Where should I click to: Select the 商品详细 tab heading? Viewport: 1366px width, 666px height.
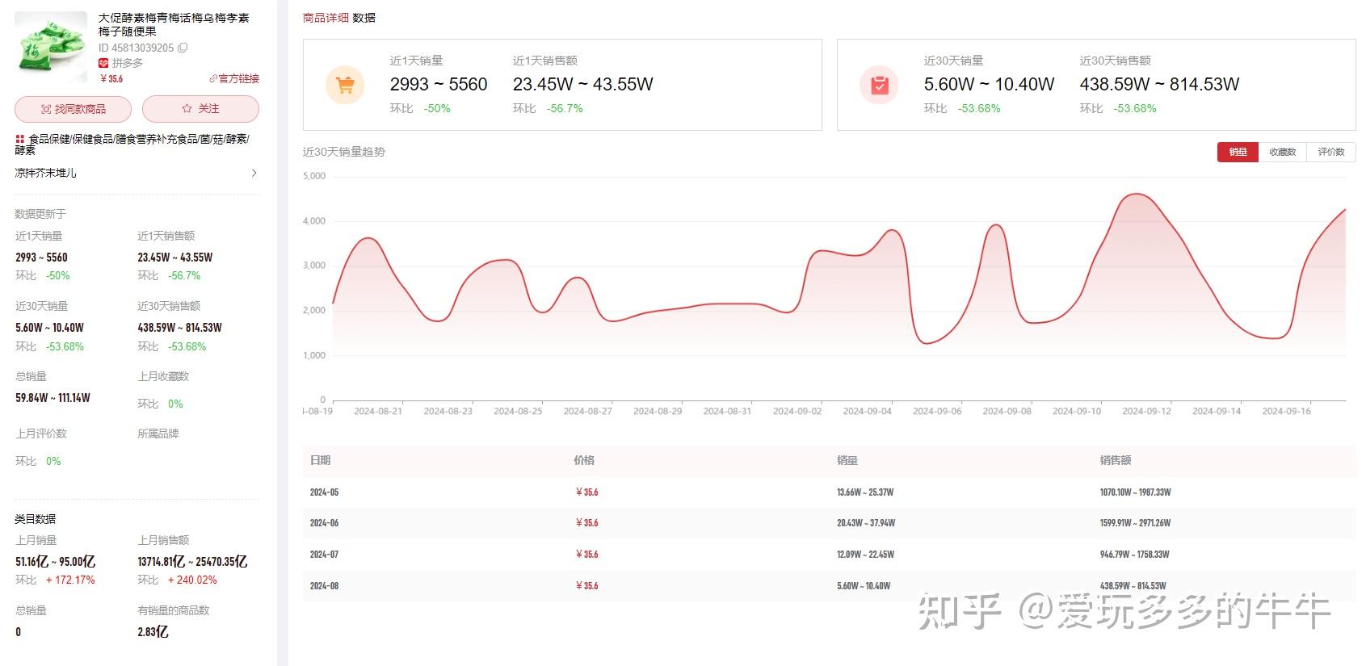pyautogui.click(x=326, y=18)
